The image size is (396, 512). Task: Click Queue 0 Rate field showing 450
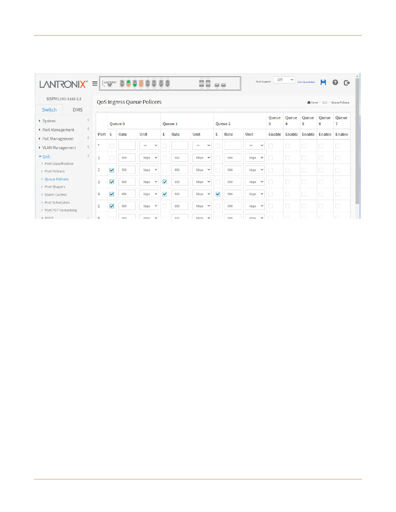(127, 194)
